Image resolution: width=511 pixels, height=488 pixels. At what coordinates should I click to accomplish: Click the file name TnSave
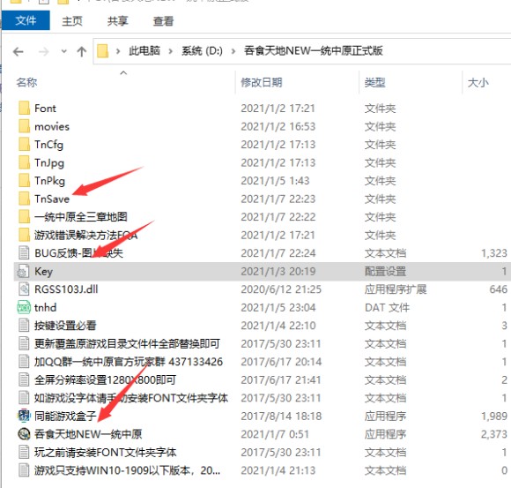tap(52, 199)
